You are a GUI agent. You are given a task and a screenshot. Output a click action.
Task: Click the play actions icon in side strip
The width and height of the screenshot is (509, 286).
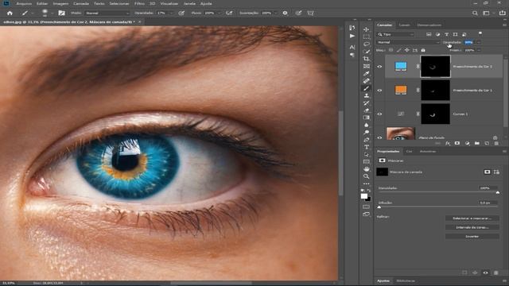pyautogui.click(x=352, y=36)
